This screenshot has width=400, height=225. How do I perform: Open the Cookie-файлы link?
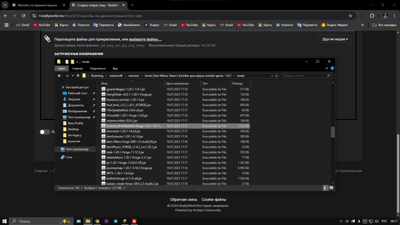[x=214, y=199]
